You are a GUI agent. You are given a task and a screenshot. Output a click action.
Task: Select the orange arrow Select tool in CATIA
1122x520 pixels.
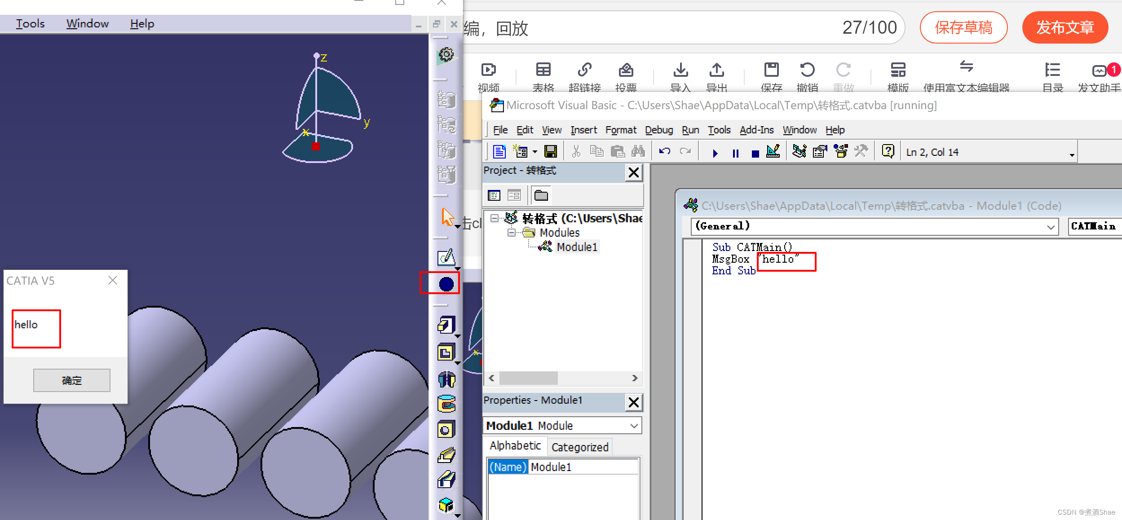447,218
